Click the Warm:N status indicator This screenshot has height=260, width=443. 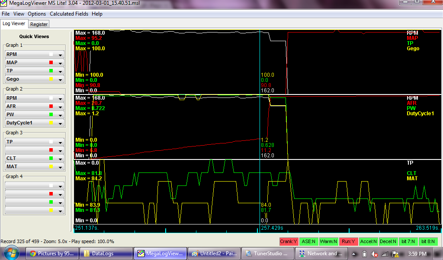(x=328, y=242)
